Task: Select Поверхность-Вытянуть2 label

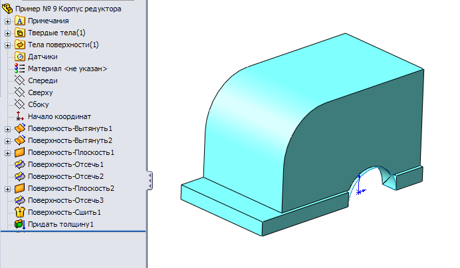Action: (x=70, y=140)
